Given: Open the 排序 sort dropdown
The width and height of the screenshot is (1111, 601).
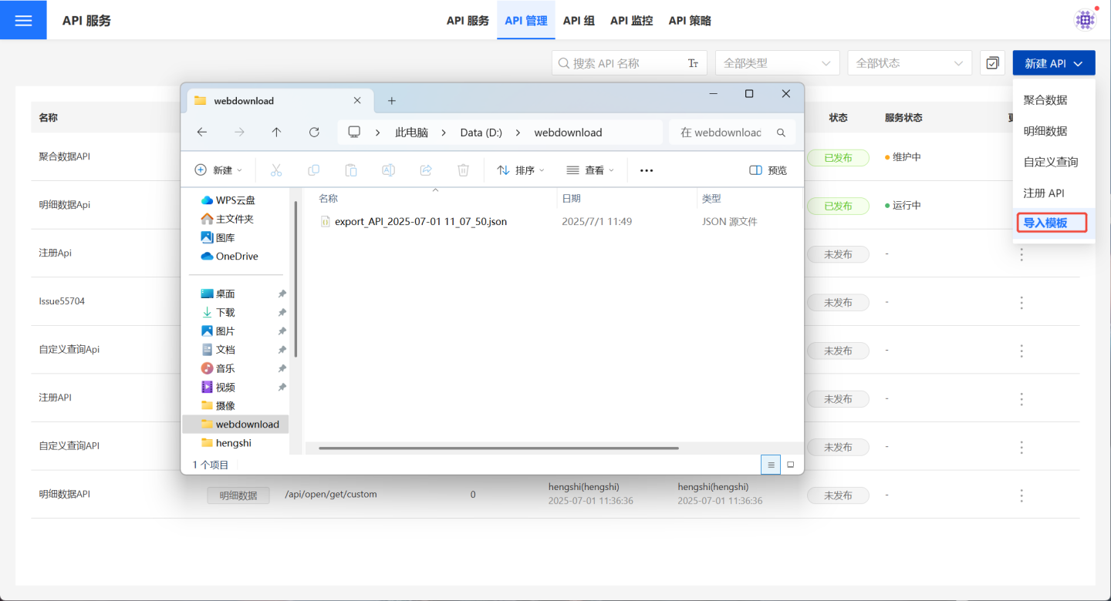Looking at the screenshot, I should tap(521, 170).
